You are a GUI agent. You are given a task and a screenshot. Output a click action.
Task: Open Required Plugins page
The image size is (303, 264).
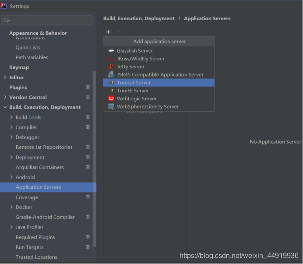[35, 237]
